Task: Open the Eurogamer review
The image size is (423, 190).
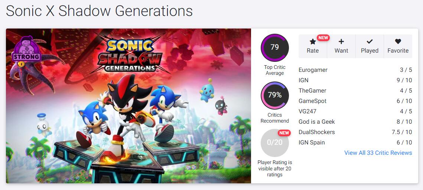Action: [x=313, y=70]
